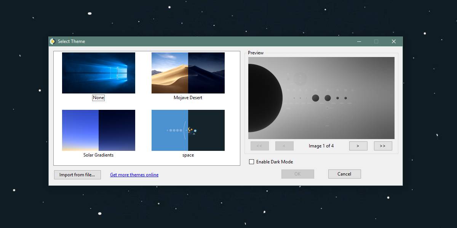Select the None theme thumbnail
The width and height of the screenshot is (457, 228).
coord(99,73)
